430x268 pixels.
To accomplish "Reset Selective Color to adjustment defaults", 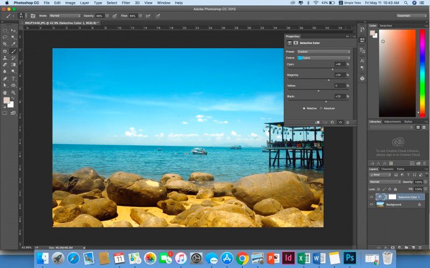I will [x=332, y=122].
